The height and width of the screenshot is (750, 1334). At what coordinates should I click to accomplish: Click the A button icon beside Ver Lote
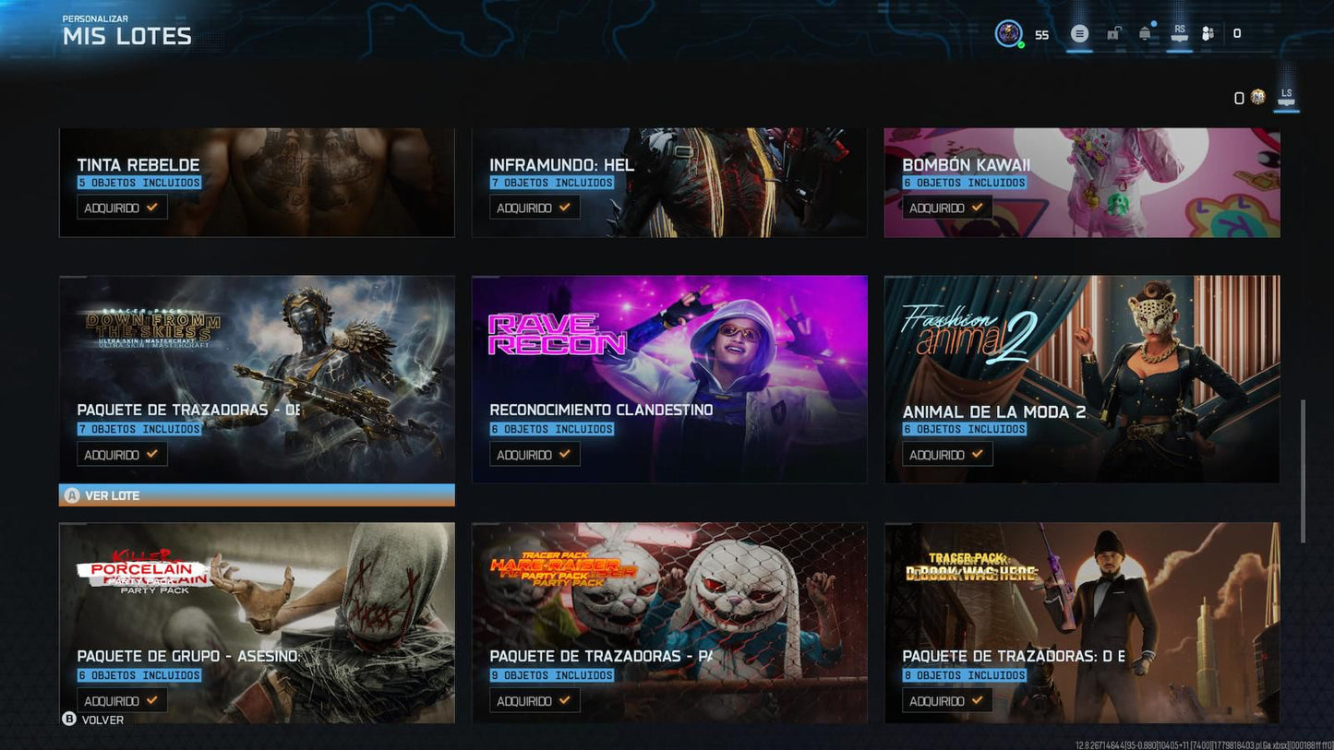click(71, 495)
